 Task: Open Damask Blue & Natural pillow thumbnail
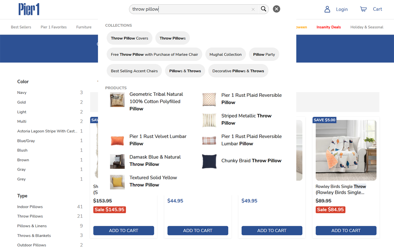coord(117,161)
